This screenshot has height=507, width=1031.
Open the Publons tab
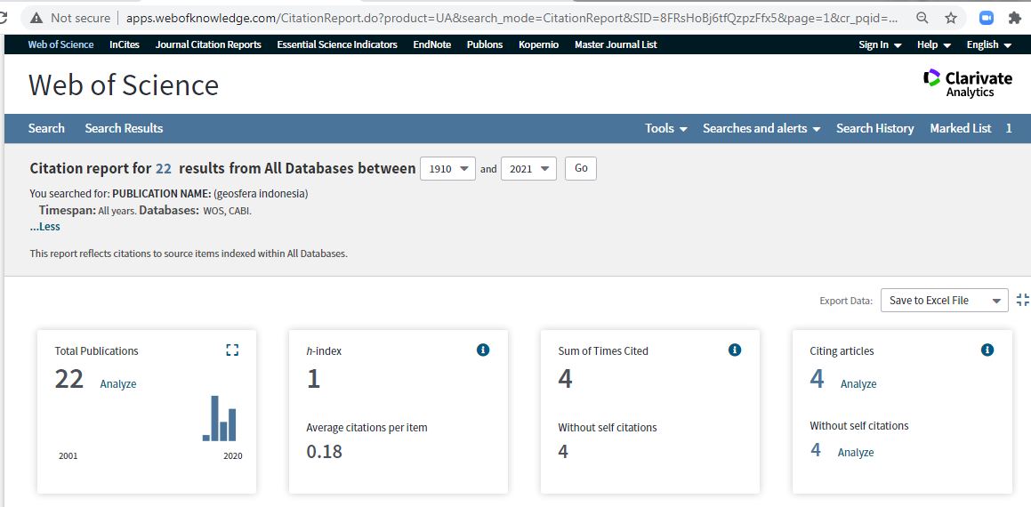click(x=485, y=44)
